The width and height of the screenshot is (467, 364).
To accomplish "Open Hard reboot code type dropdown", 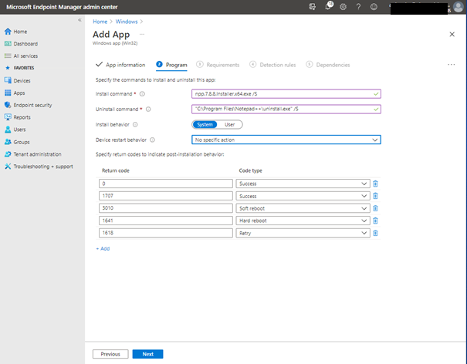I will [x=303, y=221].
